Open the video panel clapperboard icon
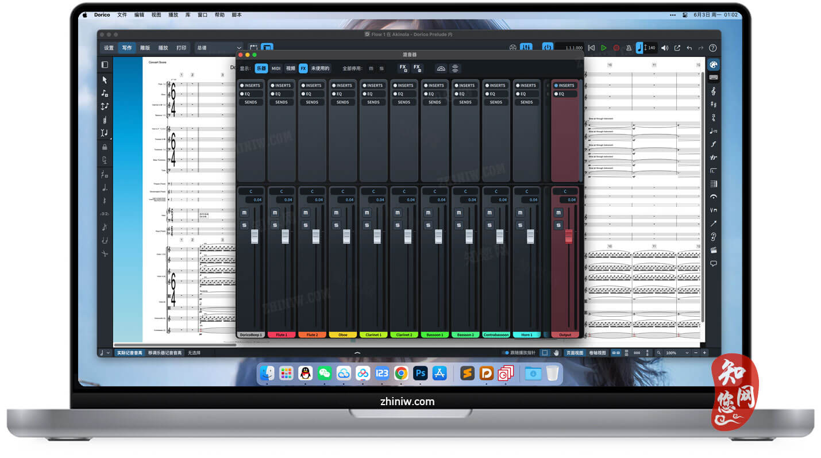 pyautogui.click(x=713, y=250)
